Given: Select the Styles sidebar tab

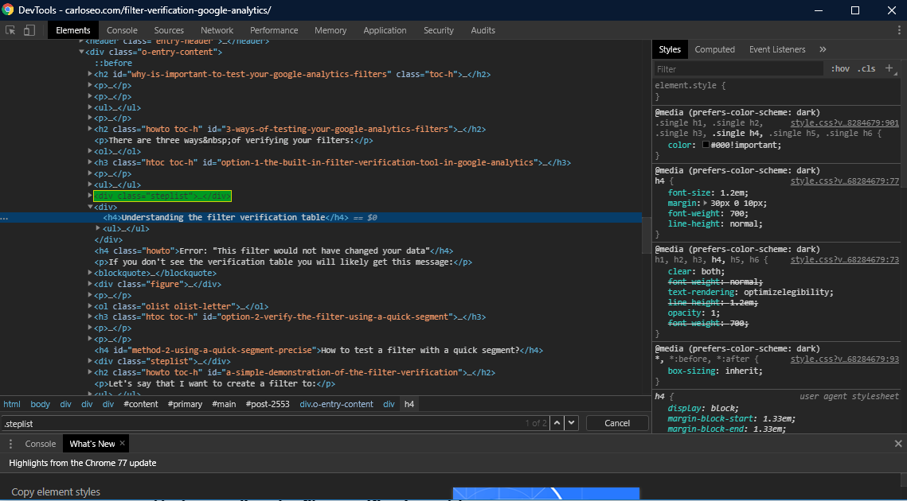Looking at the screenshot, I should pos(670,49).
